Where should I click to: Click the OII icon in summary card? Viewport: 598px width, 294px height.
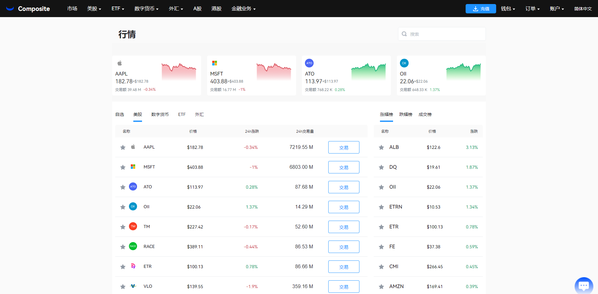tap(404, 63)
